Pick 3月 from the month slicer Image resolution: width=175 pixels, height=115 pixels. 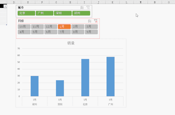click(x=91, y=27)
